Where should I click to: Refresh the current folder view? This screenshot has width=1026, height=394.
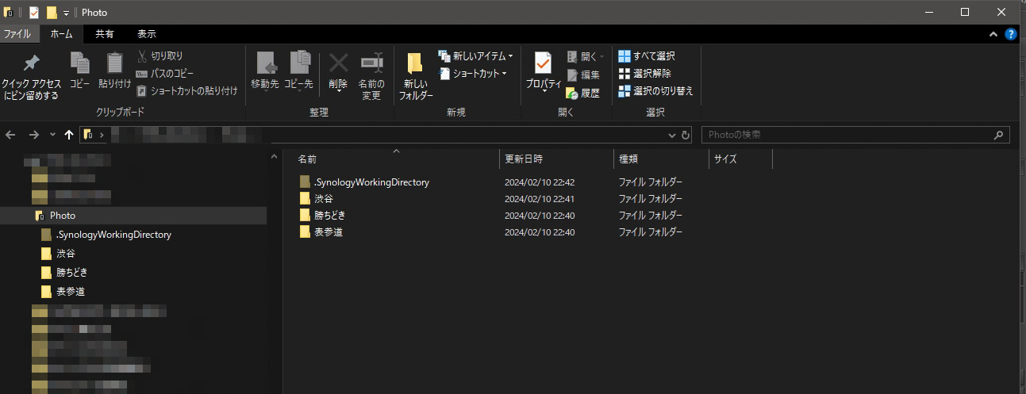[x=686, y=135]
